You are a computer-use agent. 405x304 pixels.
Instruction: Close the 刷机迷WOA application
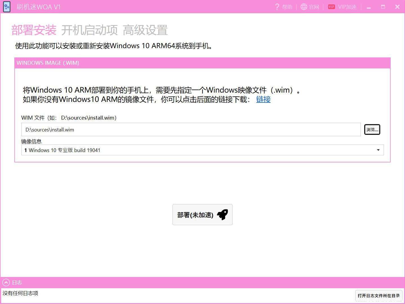click(397, 7)
